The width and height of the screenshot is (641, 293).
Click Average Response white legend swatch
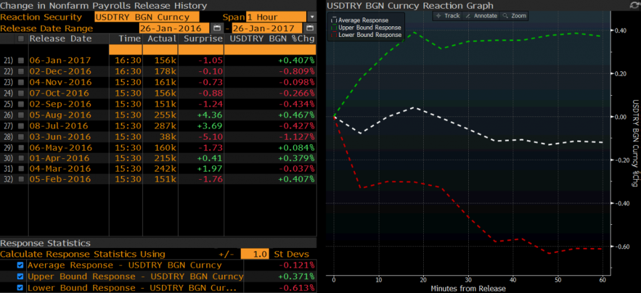(333, 21)
